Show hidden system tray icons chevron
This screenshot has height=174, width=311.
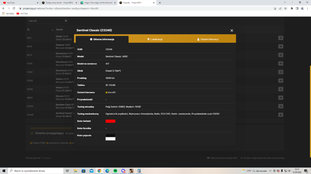click(x=270, y=171)
